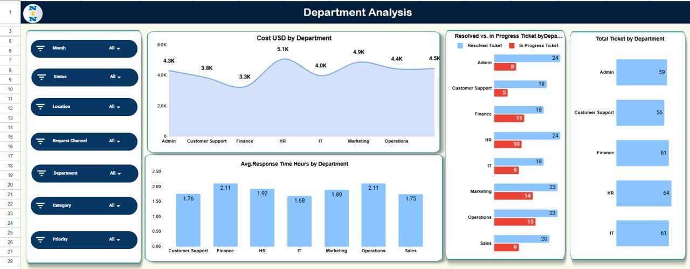Expand the Status All dropdown
The height and width of the screenshot is (269, 690).
[115, 77]
